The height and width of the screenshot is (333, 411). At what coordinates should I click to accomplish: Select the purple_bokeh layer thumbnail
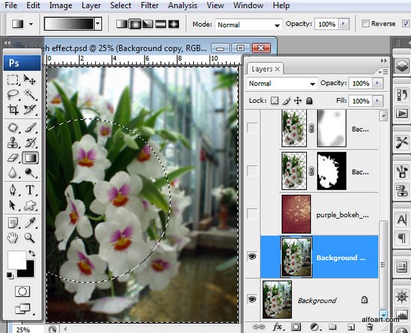tap(296, 214)
